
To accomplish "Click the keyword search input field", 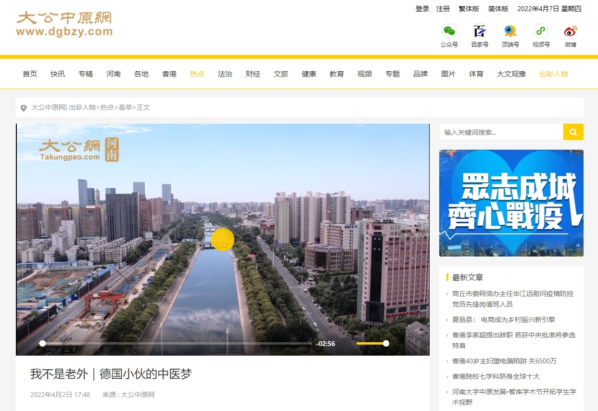I will tap(501, 132).
